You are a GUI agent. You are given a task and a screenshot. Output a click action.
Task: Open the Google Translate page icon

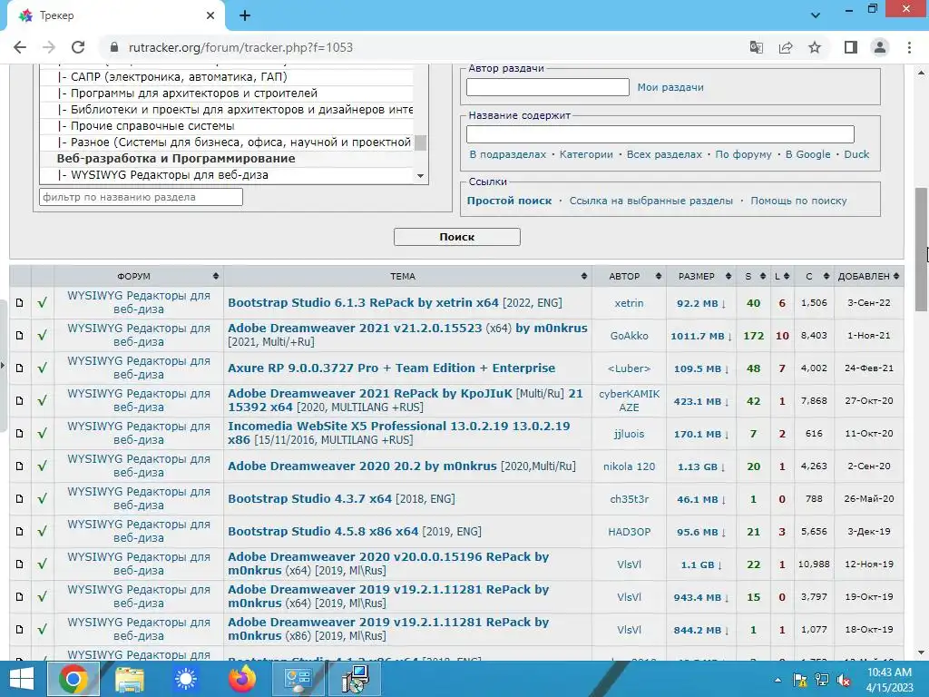point(756,47)
